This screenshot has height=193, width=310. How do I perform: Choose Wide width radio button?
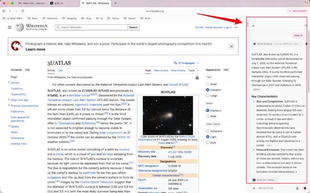coord(208,116)
